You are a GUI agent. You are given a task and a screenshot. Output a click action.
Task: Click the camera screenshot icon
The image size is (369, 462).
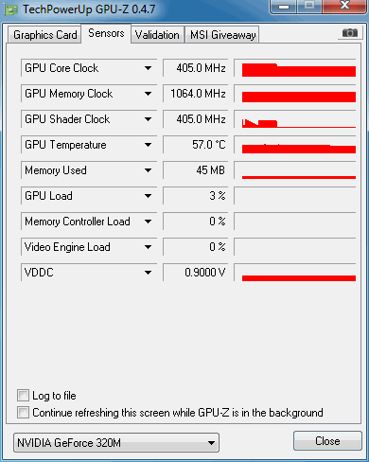tap(349, 33)
